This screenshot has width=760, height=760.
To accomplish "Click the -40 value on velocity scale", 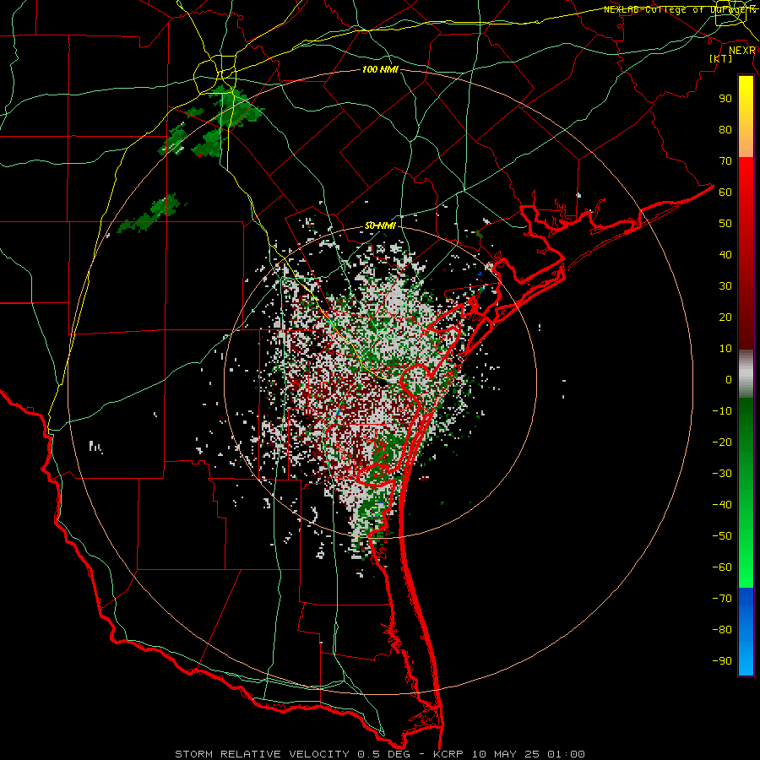I will point(722,505).
